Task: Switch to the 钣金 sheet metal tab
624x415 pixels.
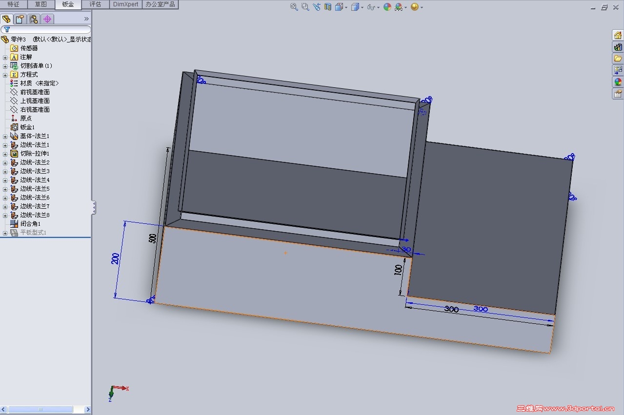Action: pyautogui.click(x=68, y=4)
